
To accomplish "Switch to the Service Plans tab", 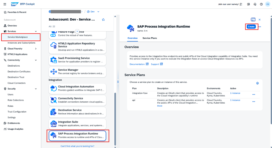I will pyautogui.click(x=150, y=38).
